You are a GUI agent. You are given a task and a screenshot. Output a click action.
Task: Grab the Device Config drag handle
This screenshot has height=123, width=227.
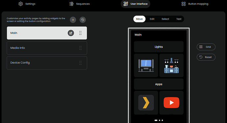point(80,63)
